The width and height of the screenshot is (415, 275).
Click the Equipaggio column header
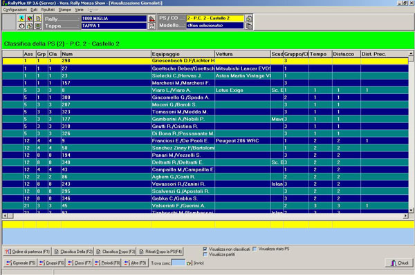tap(183, 54)
